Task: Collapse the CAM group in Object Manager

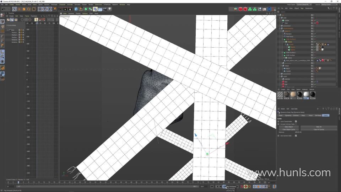Action: coord(280,18)
